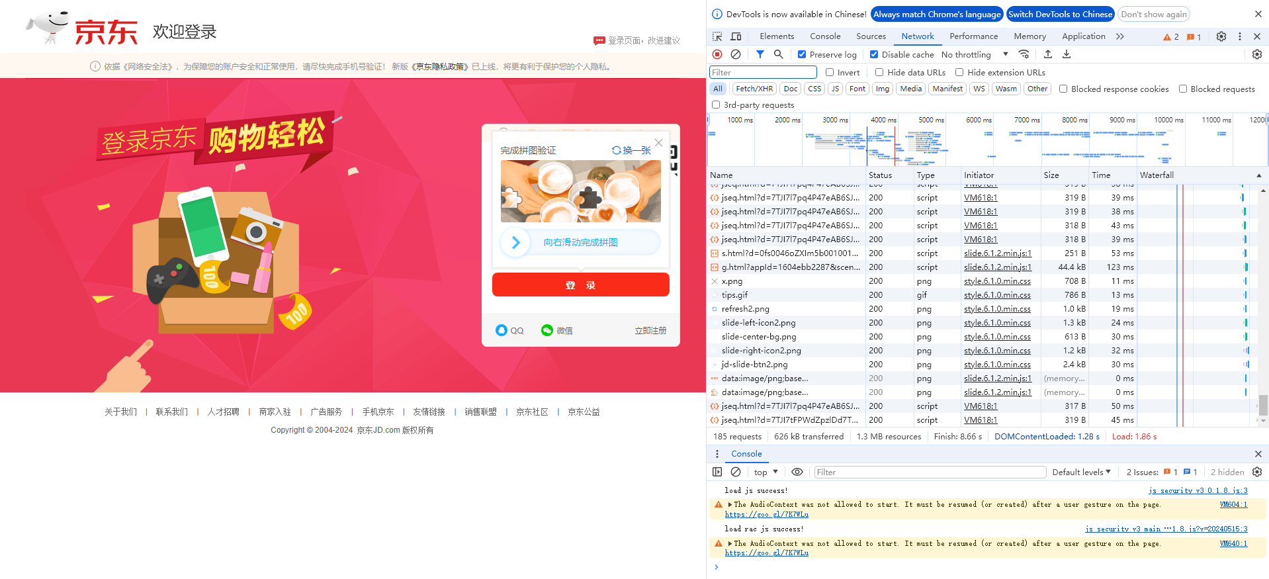Show console sidebar icon
The image size is (1269, 579).
click(717, 472)
